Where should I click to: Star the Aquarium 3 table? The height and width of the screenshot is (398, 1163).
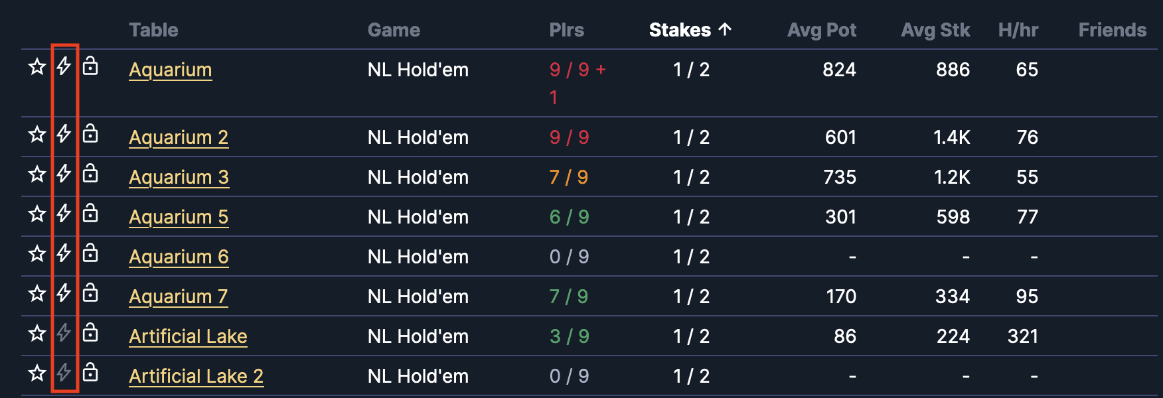click(x=37, y=174)
